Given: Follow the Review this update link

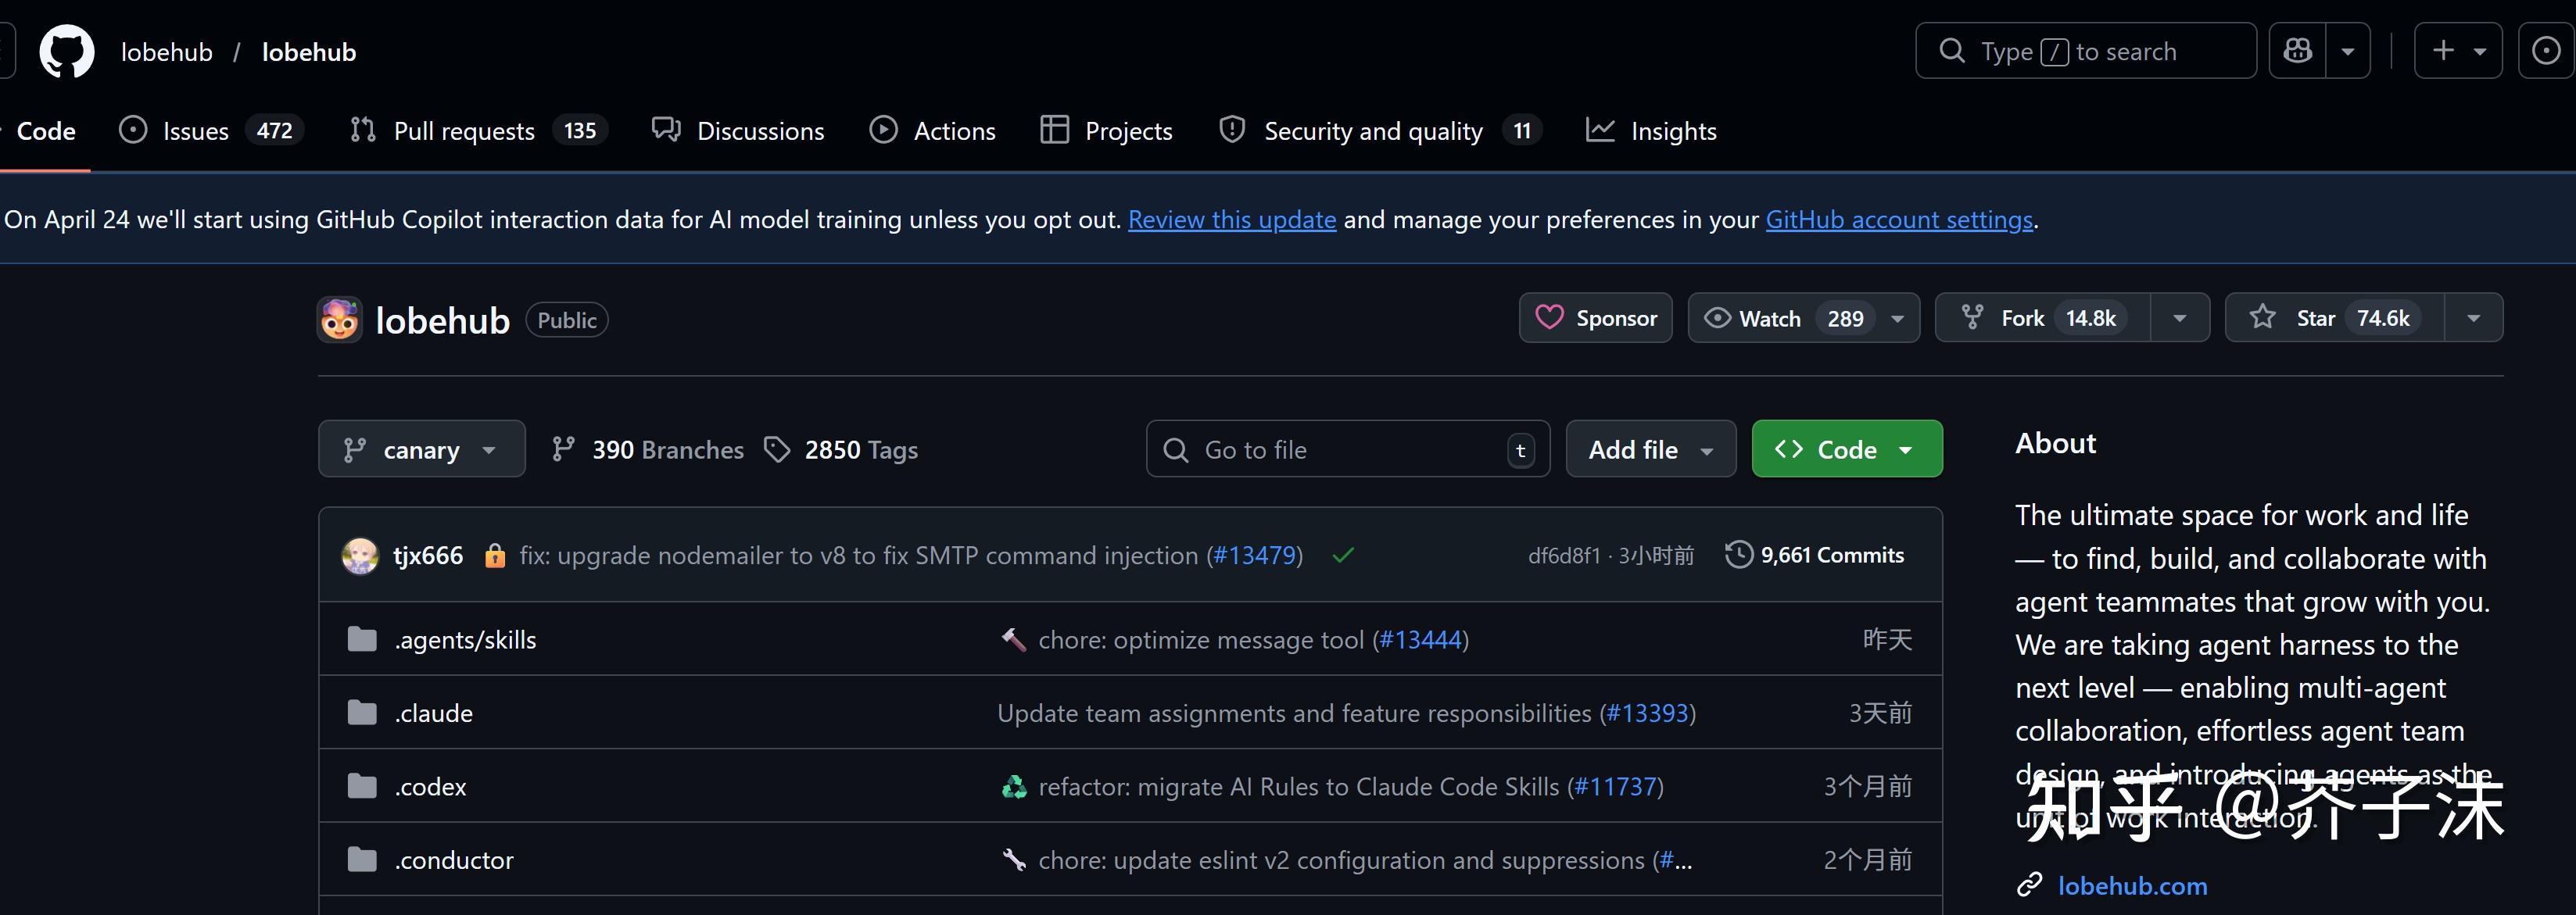Looking at the screenshot, I should pyautogui.click(x=1232, y=219).
